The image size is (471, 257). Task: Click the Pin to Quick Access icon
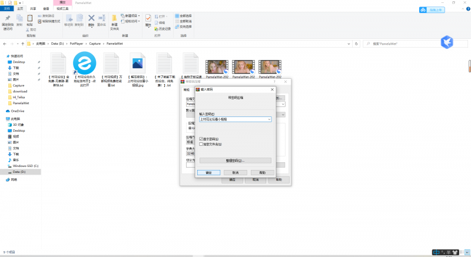click(8, 19)
